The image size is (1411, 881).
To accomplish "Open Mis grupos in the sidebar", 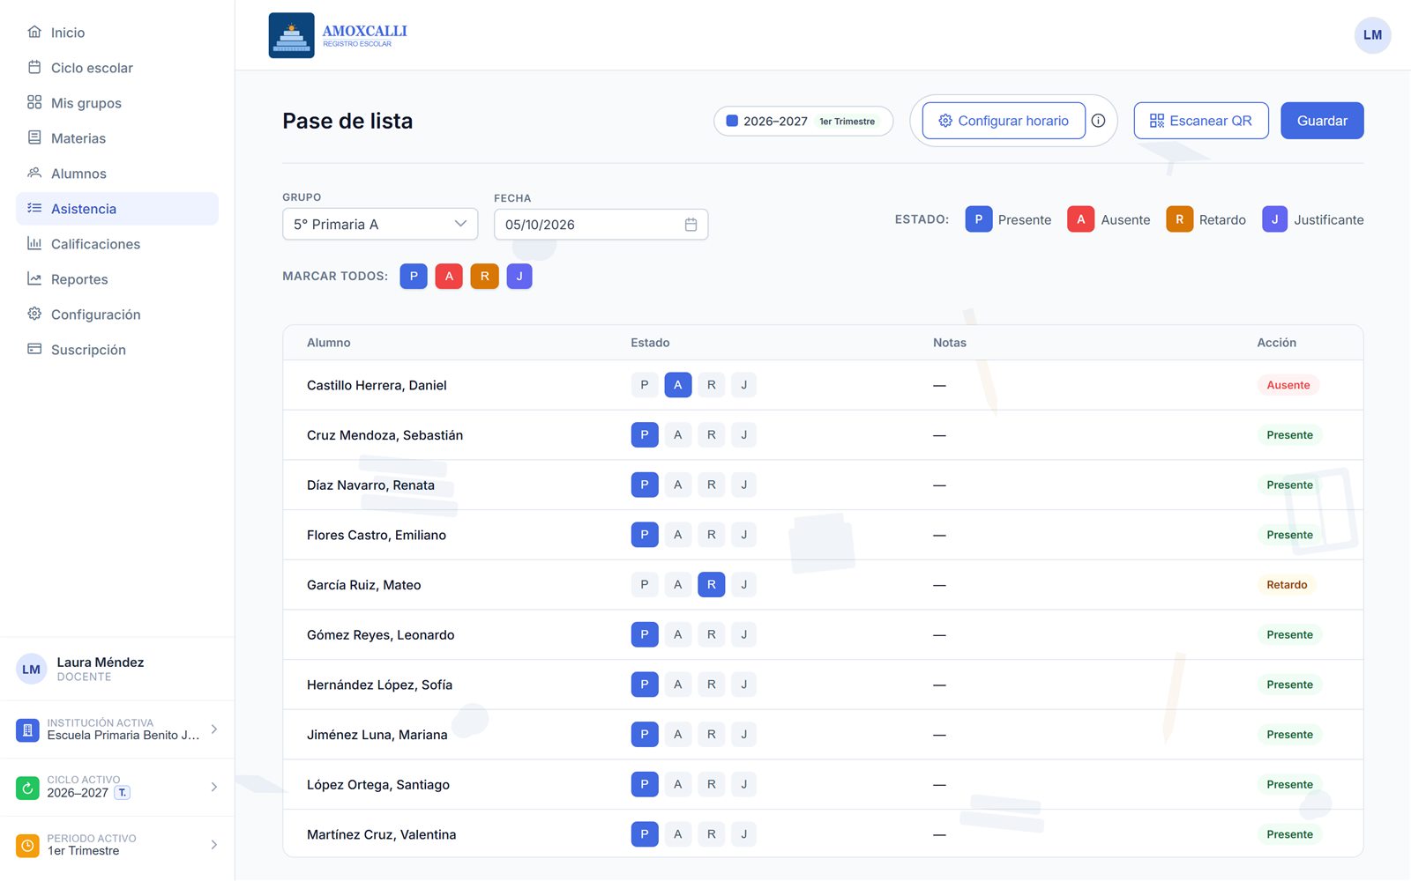I will tap(117, 103).
